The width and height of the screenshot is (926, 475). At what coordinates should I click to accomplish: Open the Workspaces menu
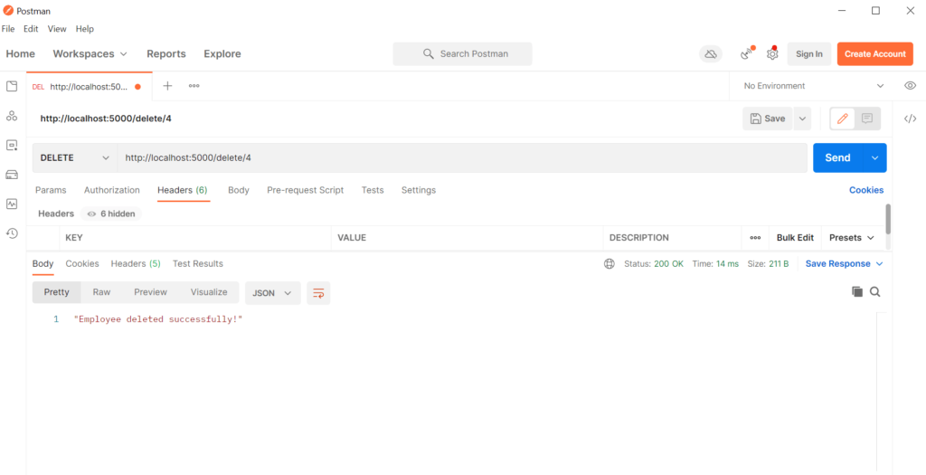(x=90, y=54)
